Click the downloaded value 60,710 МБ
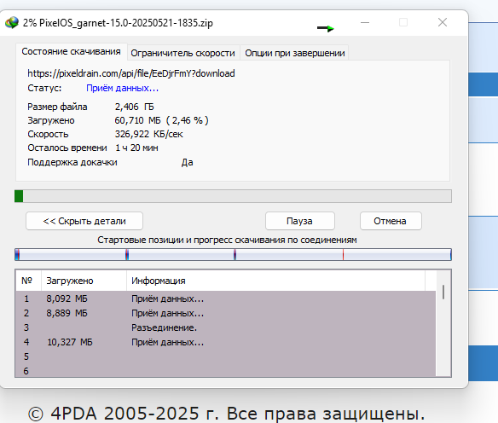The width and height of the screenshot is (498, 423). pyautogui.click(x=137, y=121)
